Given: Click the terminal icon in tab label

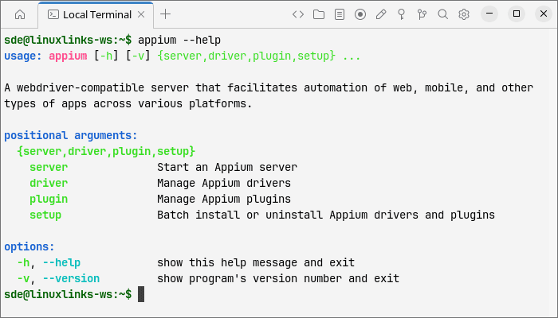Looking at the screenshot, I should (53, 14).
